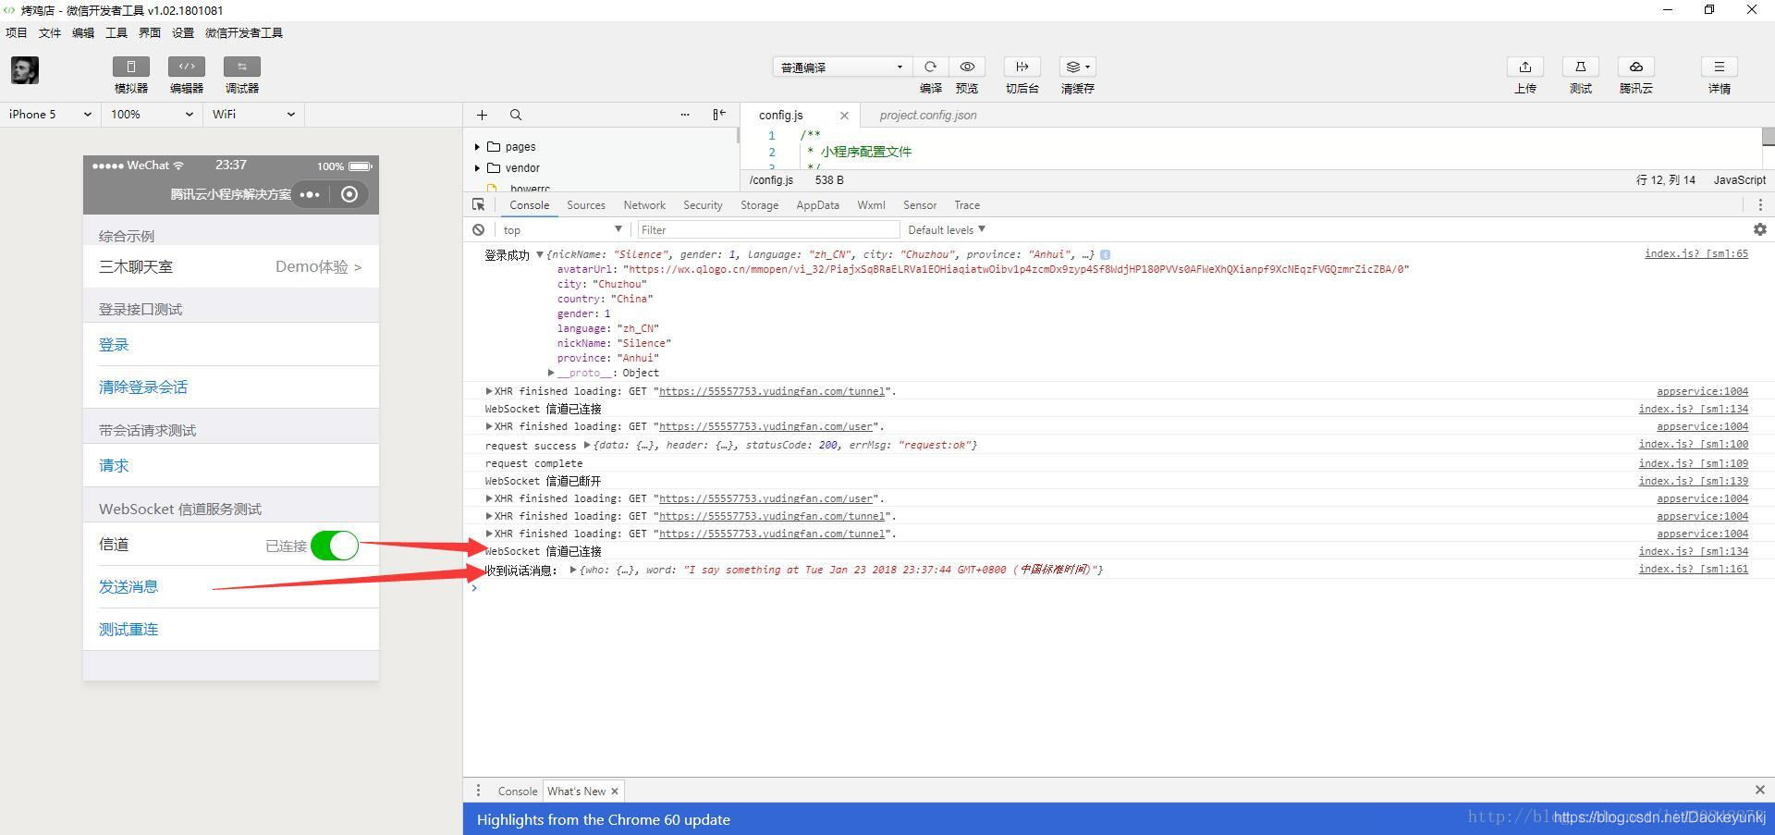The image size is (1775, 835).
Task: Switch to the Sources tab
Action: [586, 205]
